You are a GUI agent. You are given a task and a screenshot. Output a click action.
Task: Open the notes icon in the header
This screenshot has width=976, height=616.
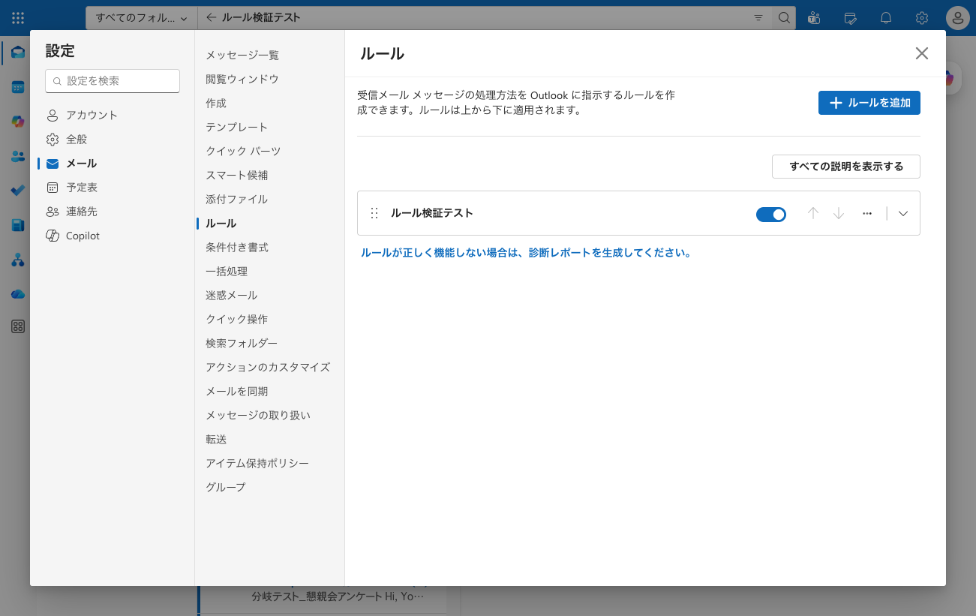tap(850, 18)
